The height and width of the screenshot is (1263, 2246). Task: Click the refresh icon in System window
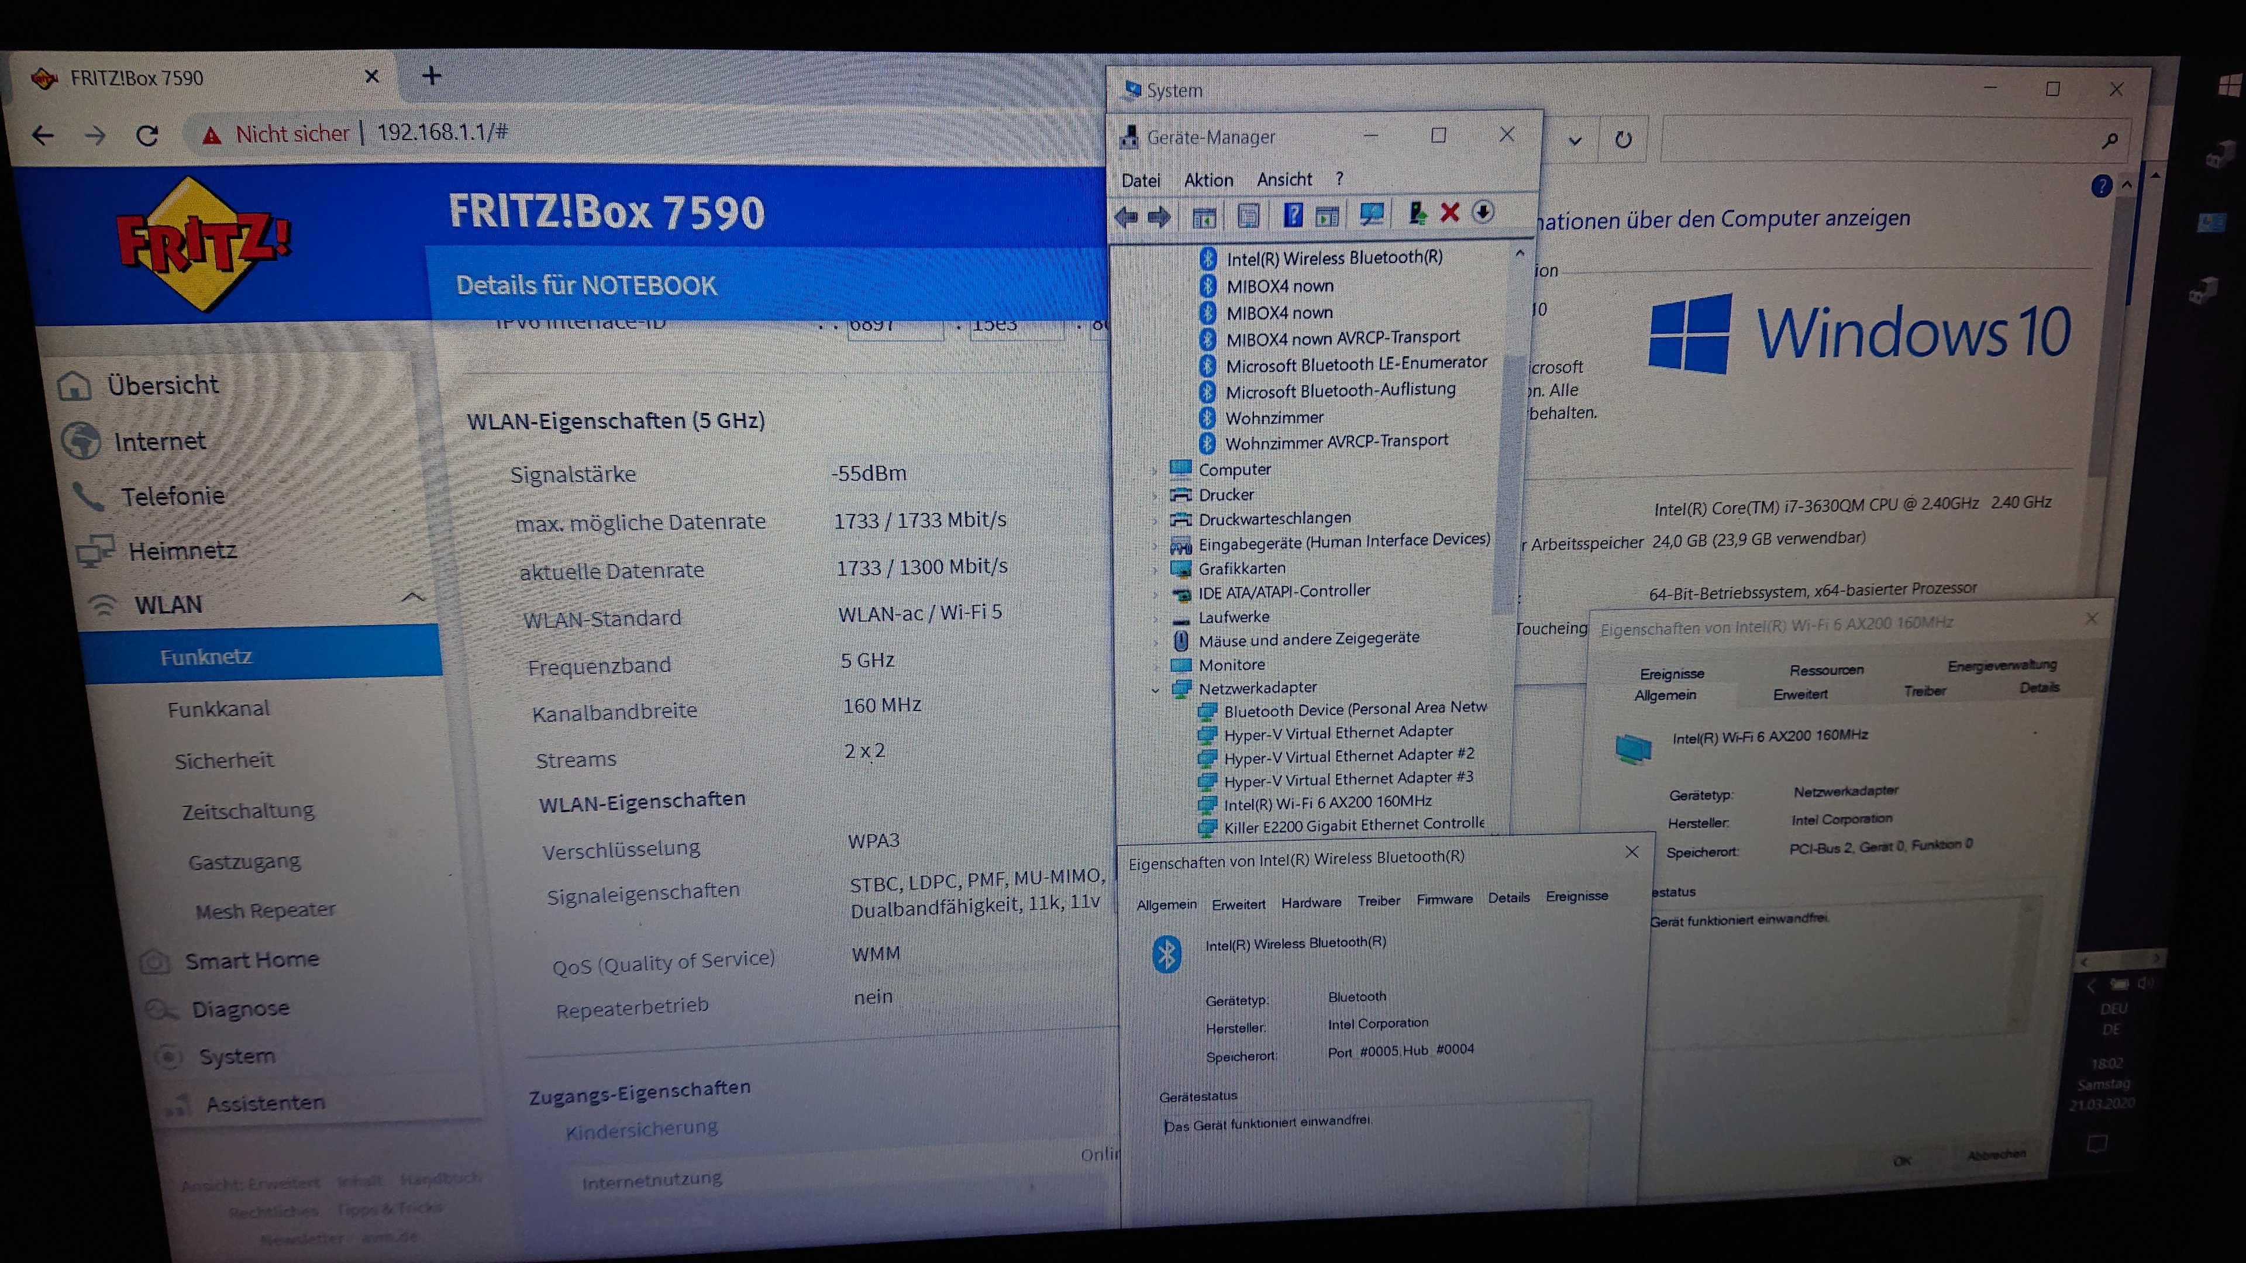point(1623,140)
